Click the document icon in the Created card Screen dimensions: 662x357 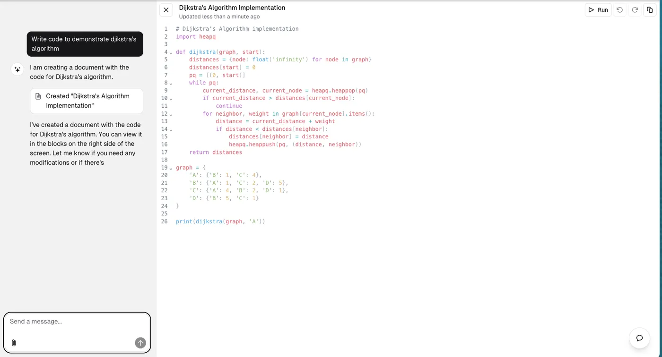click(x=38, y=96)
